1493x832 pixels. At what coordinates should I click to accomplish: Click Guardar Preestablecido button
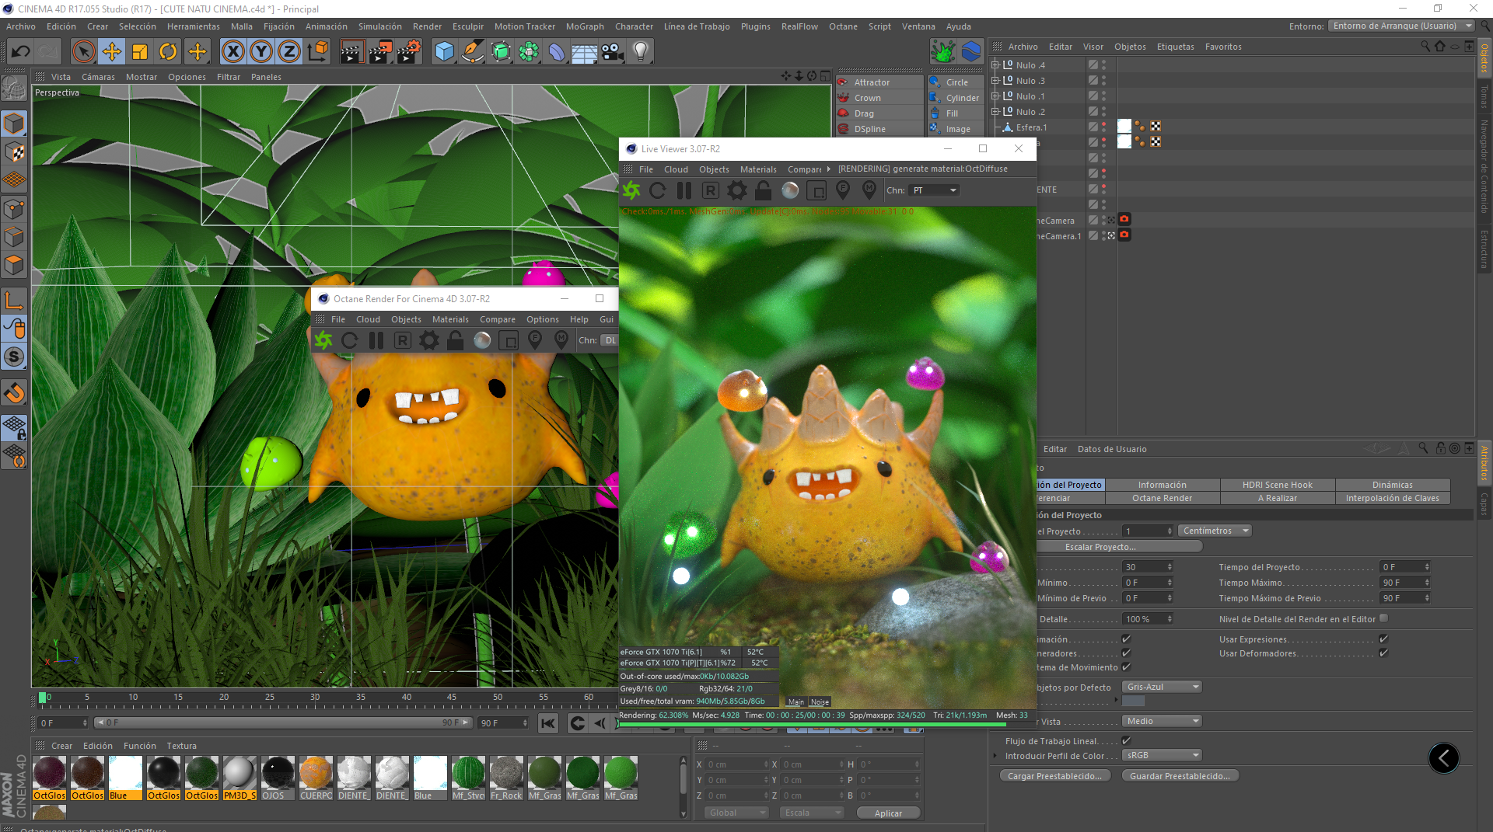[1180, 776]
